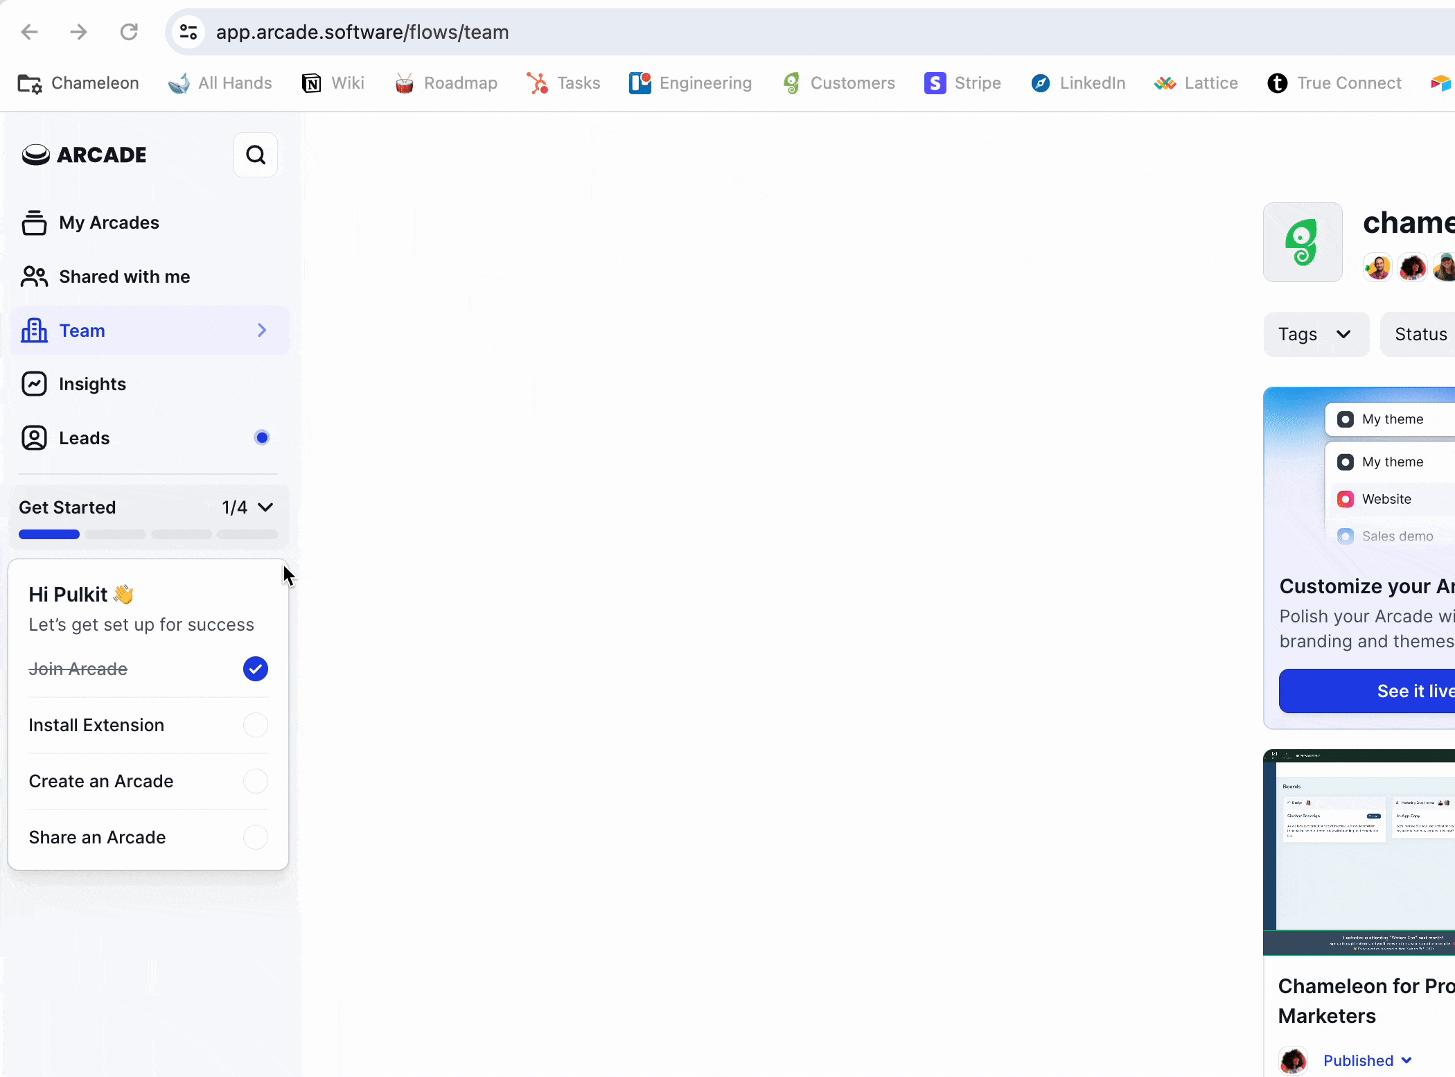Open the Roadmap bookmark
The image size is (1455, 1077).
[x=446, y=83]
